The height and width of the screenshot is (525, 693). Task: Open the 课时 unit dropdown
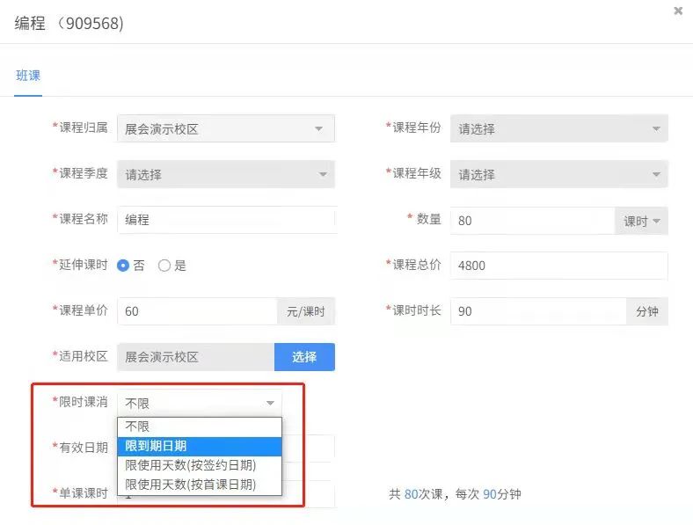[x=641, y=221]
